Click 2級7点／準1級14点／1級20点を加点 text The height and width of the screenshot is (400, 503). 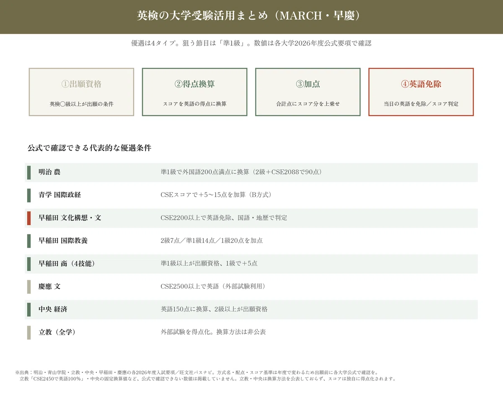pyautogui.click(x=212, y=241)
